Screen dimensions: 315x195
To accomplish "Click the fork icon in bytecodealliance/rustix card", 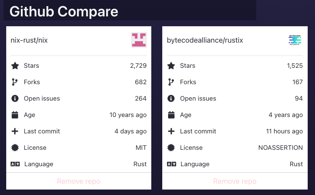I will [171, 82].
